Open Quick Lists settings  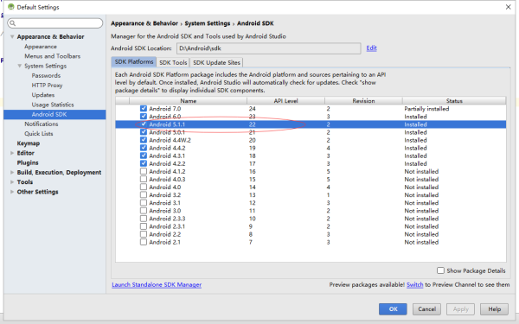pos(38,134)
